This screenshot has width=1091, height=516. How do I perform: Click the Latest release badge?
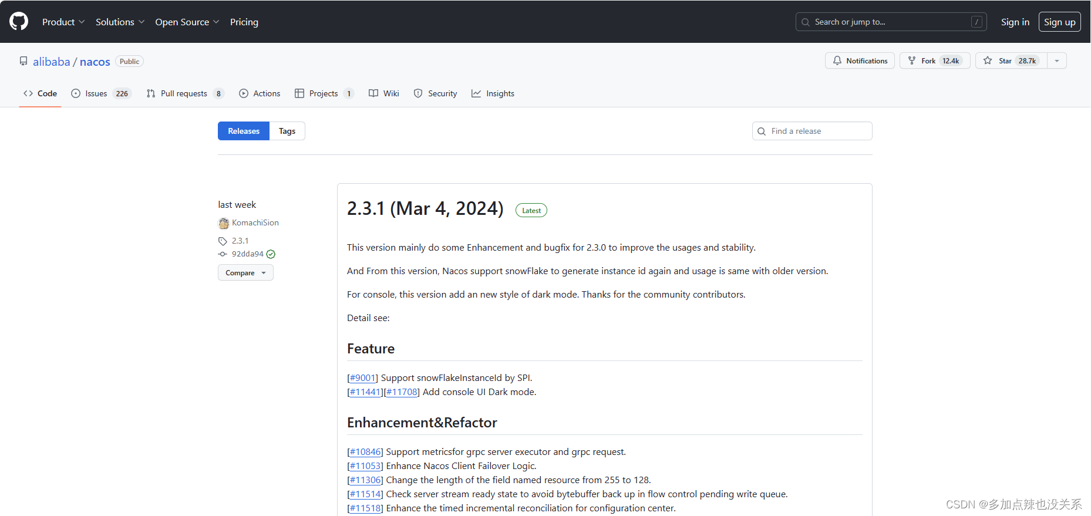click(x=531, y=210)
